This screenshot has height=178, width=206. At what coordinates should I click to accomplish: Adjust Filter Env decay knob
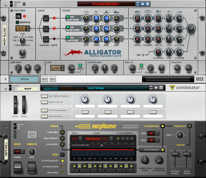click(x=105, y=68)
